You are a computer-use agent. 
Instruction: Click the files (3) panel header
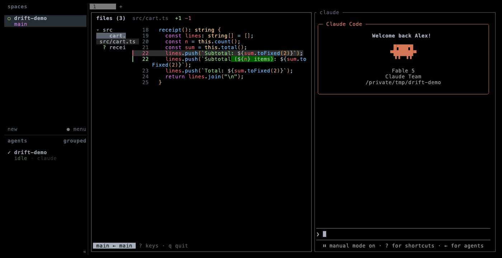(111, 18)
